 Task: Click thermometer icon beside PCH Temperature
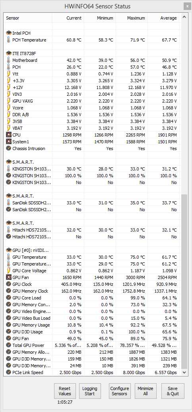(9, 40)
